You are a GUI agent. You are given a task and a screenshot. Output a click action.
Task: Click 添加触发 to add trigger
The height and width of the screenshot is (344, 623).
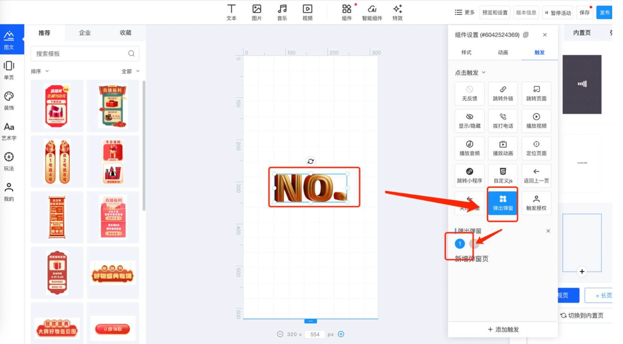pyautogui.click(x=503, y=329)
